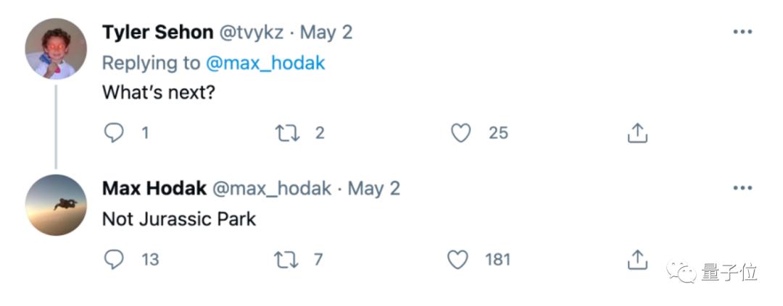Click the May 2 timestamp on Max's tweet
The width and height of the screenshot is (783, 306).
pyautogui.click(x=374, y=188)
